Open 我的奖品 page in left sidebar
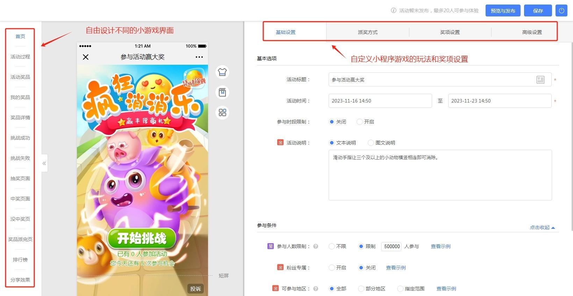 click(20, 97)
